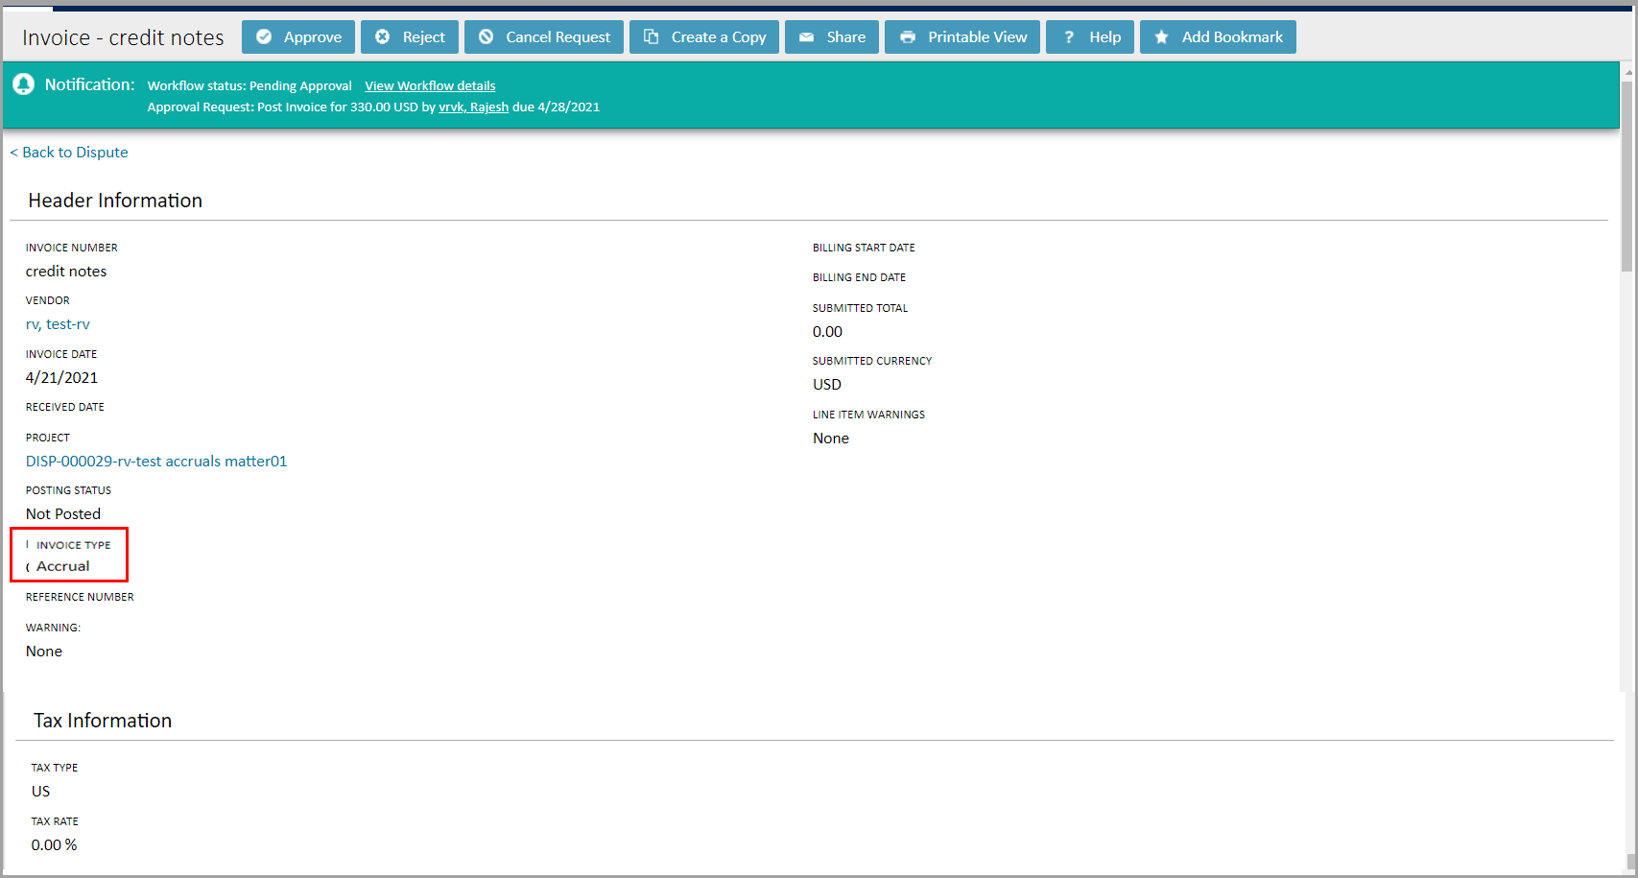The width and height of the screenshot is (1638, 878).
Task: Click the Approve checkmark icon
Action: point(264,37)
